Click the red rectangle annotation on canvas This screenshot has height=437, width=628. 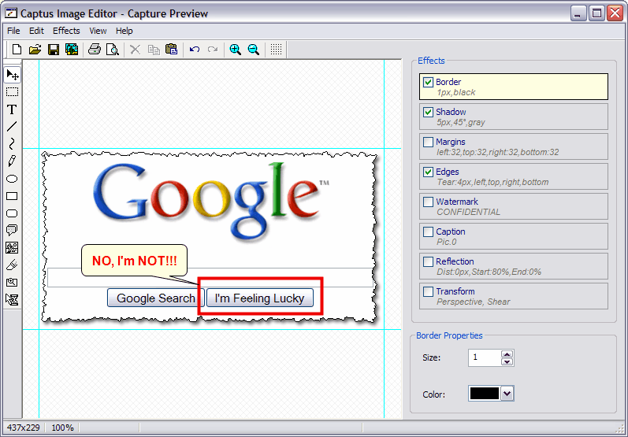coord(260,296)
